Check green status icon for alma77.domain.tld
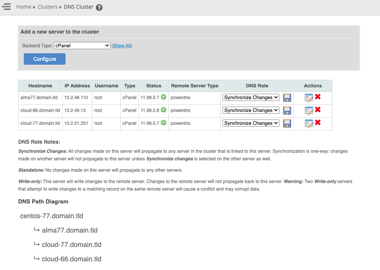The width and height of the screenshot is (380, 270). point(164,97)
